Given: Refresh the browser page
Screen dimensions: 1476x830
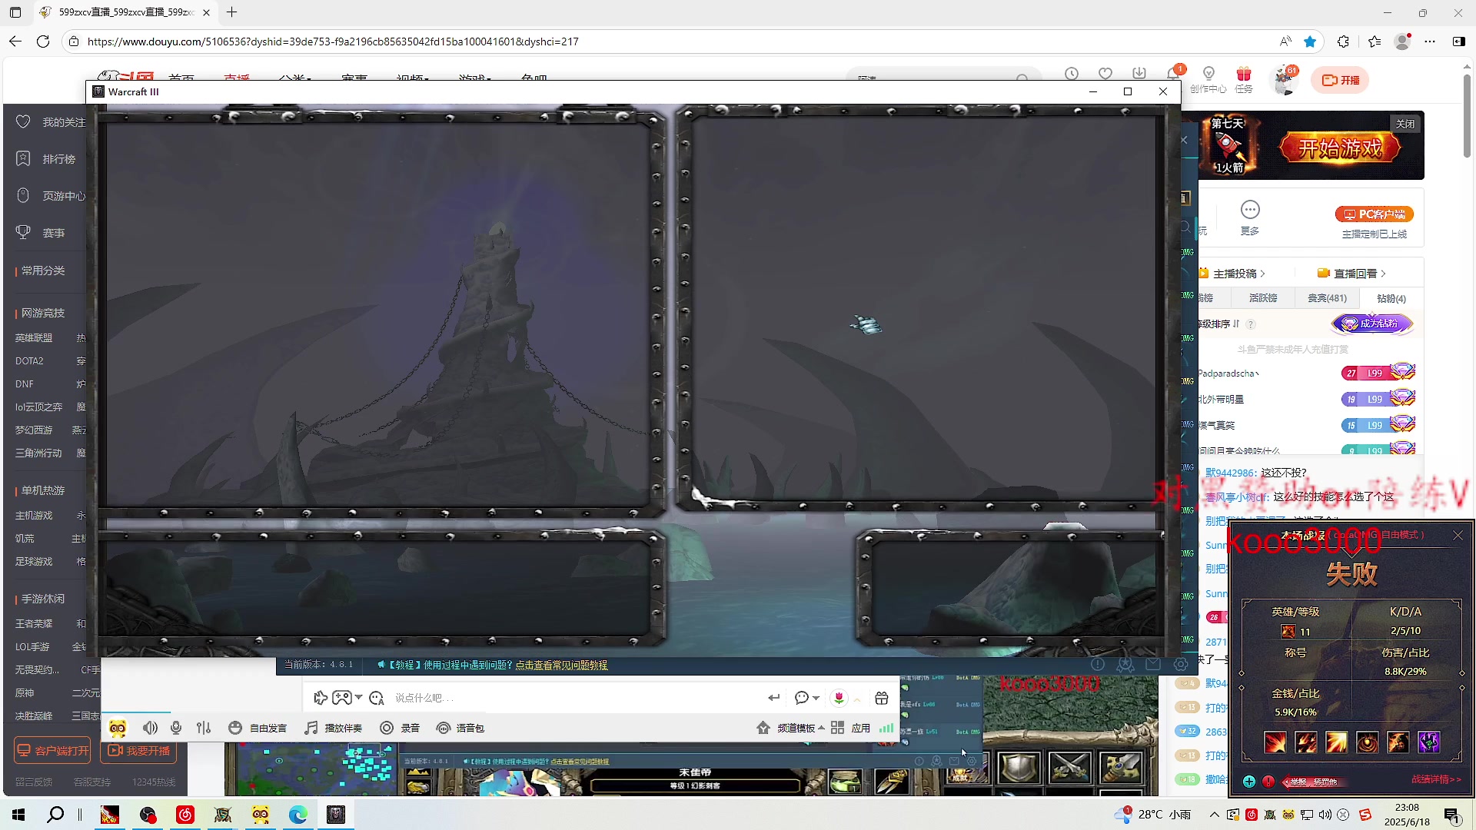Looking at the screenshot, I should click(x=43, y=41).
